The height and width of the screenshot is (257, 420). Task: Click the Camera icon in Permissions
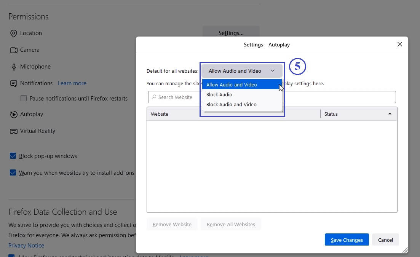tap(14, 50)
